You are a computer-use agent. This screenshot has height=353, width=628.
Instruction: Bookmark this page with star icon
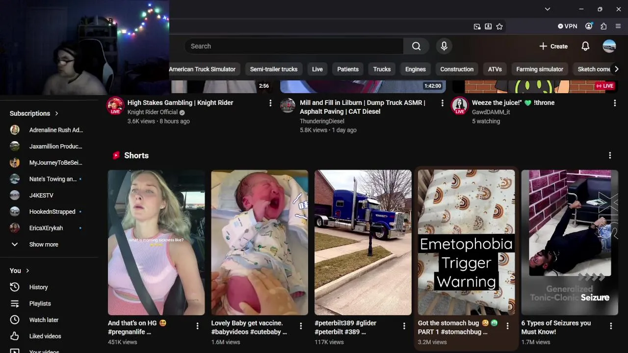[x=499, y=26]
